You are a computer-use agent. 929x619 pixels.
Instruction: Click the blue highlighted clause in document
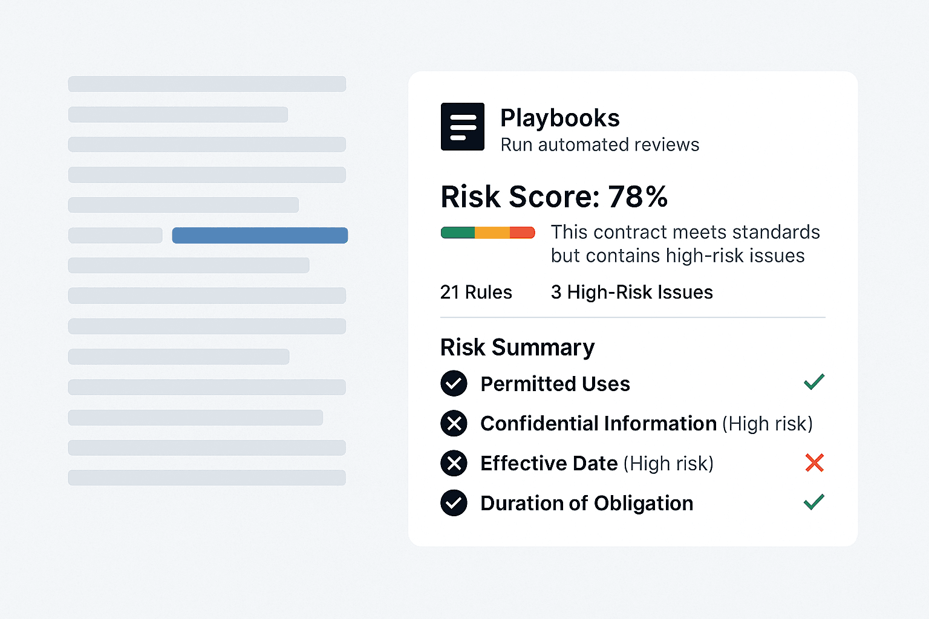(260, 235)
